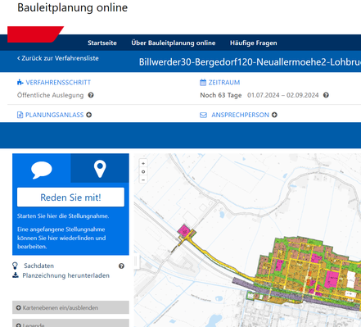This screenshot has width=361, height=327.
Task: Open the Startseite menu item
Action: [102, 43]
